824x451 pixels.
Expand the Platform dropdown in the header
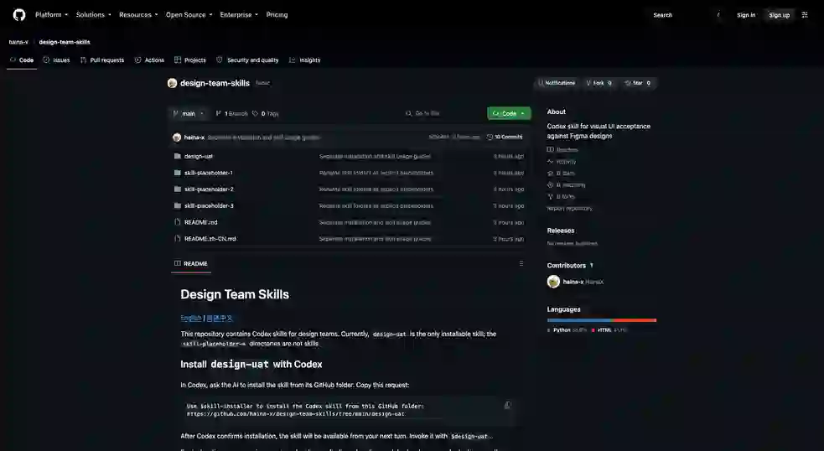point(51,15)
